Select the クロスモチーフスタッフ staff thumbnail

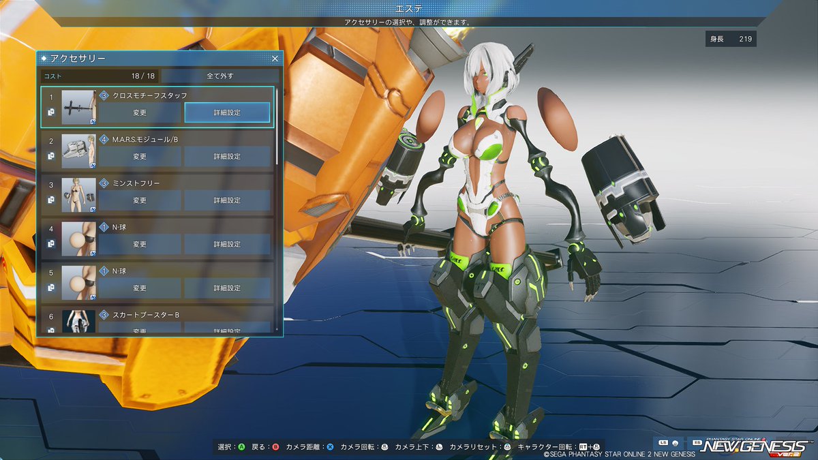tap(78, 107)
